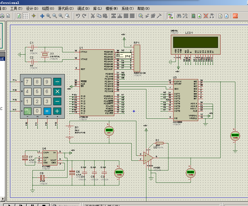Image resolution: width=248 pixels, height=206 pixels.
Task: Select the pan center view tool
Action: [x=42, y=16]
